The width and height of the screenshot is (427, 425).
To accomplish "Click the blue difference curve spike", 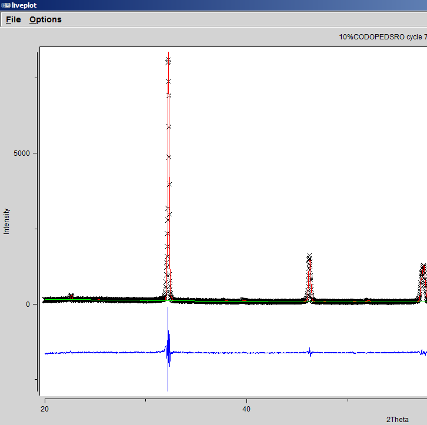I will click(x=168, y=349).
